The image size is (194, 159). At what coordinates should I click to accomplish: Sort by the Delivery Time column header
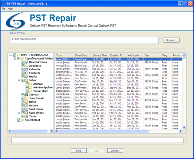100,55
